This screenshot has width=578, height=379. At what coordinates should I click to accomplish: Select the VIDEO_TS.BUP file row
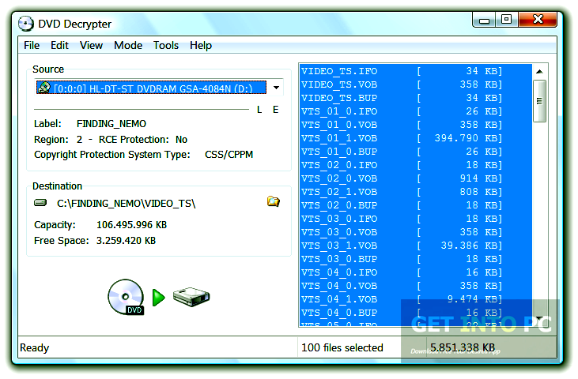tap(416, 98)
